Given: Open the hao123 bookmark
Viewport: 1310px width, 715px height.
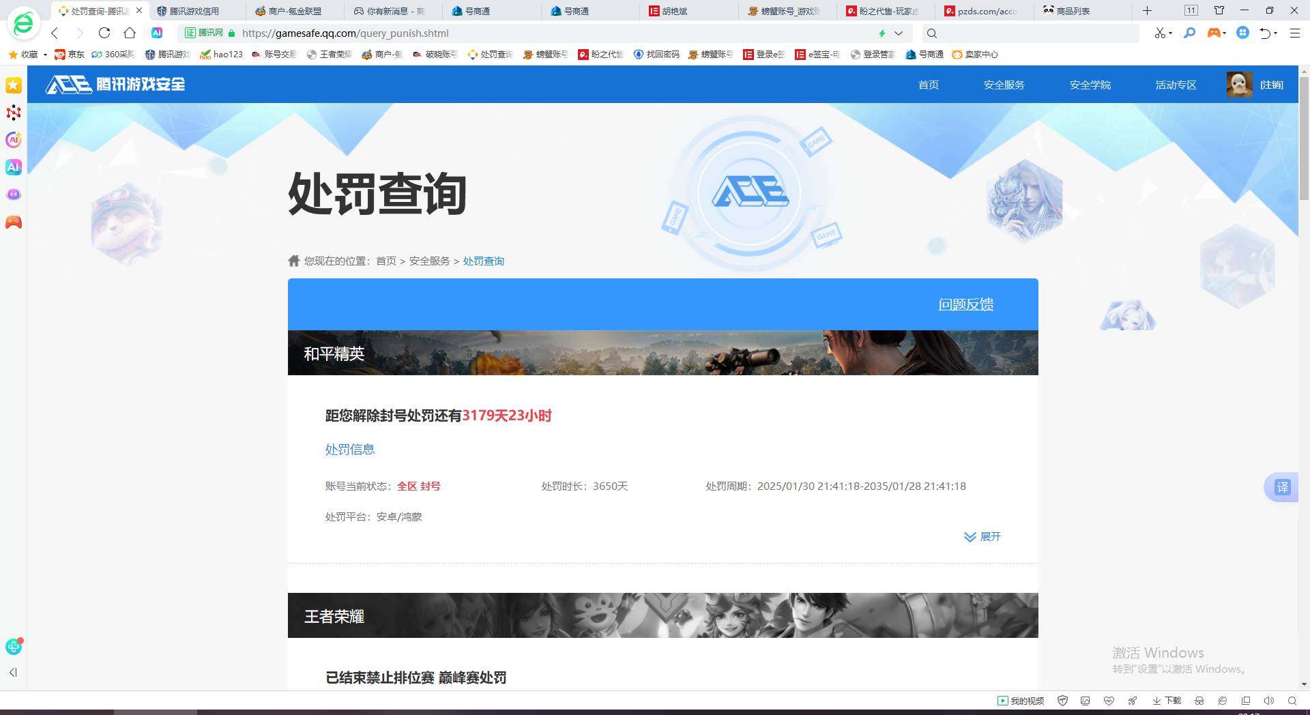Looking at the screenshot, I should tap(221, 54).
